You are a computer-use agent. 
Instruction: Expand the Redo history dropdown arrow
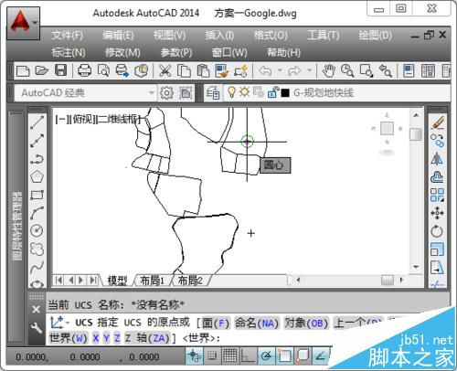tap(309, 70)
